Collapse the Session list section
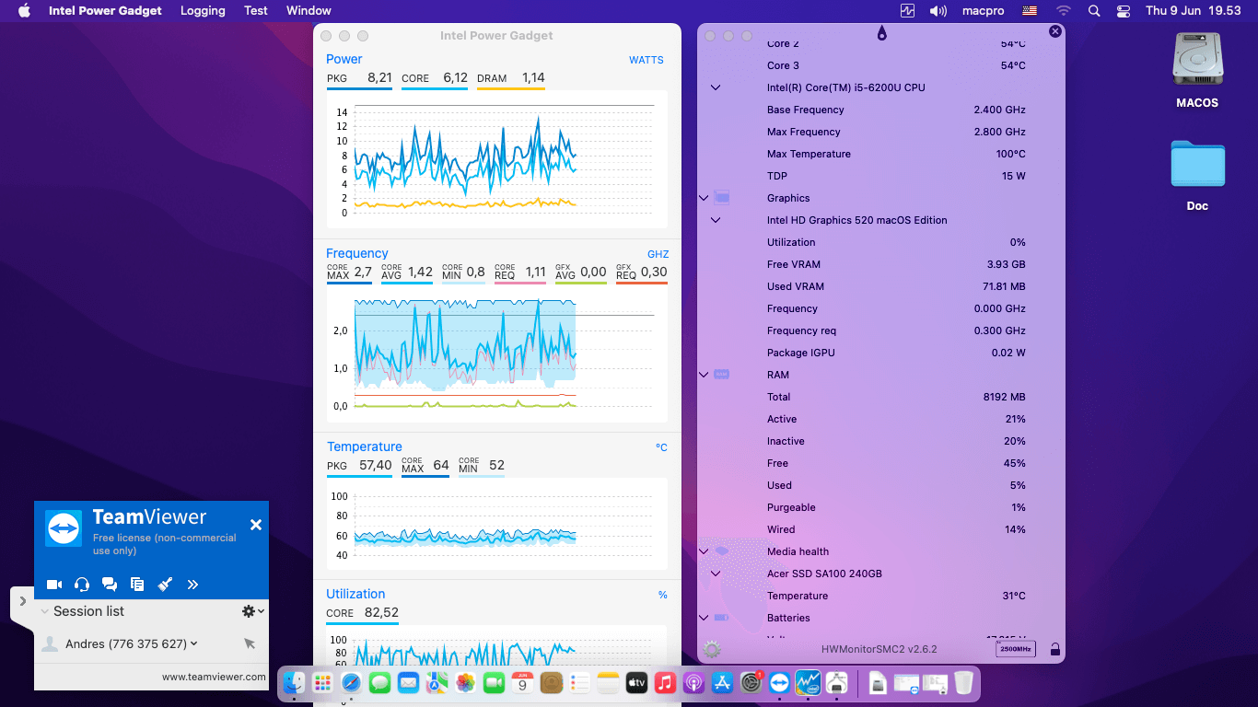The width and height of the screenshot is (1258, 707). coord(44,611)
